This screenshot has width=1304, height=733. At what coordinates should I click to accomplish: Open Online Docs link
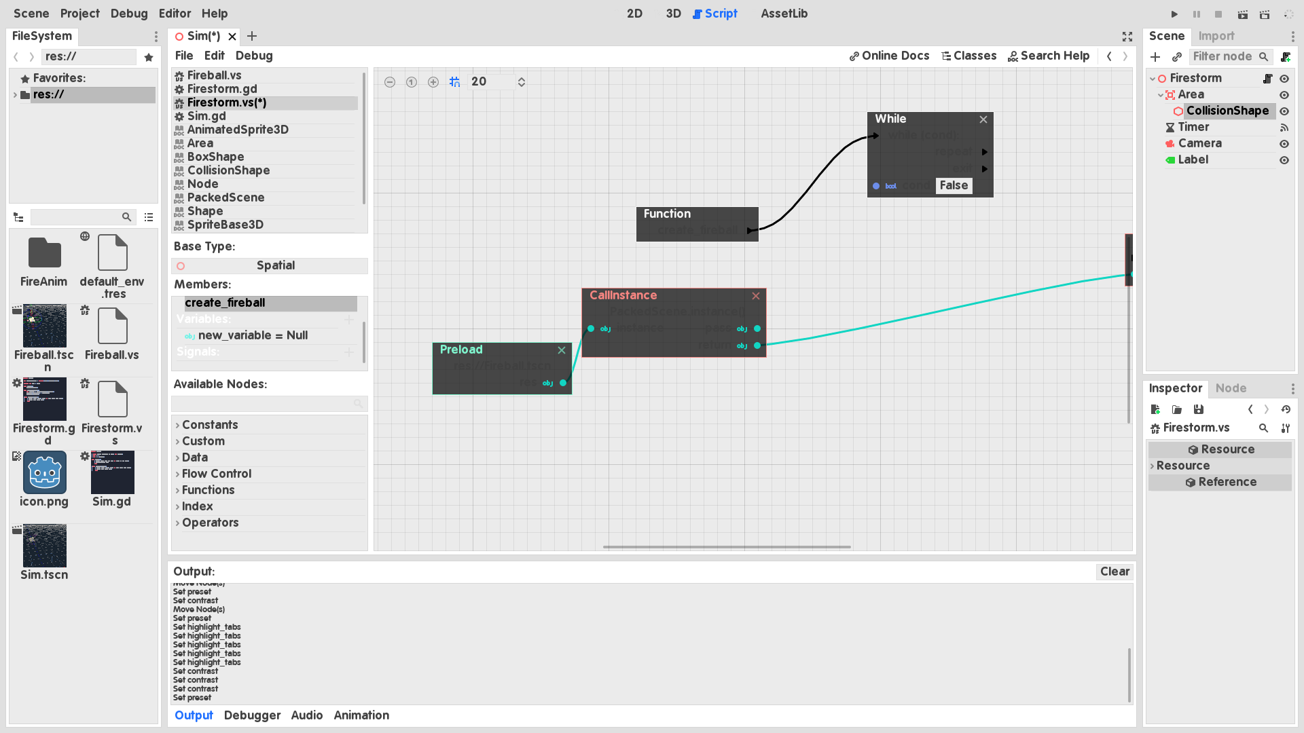(889, 56)
